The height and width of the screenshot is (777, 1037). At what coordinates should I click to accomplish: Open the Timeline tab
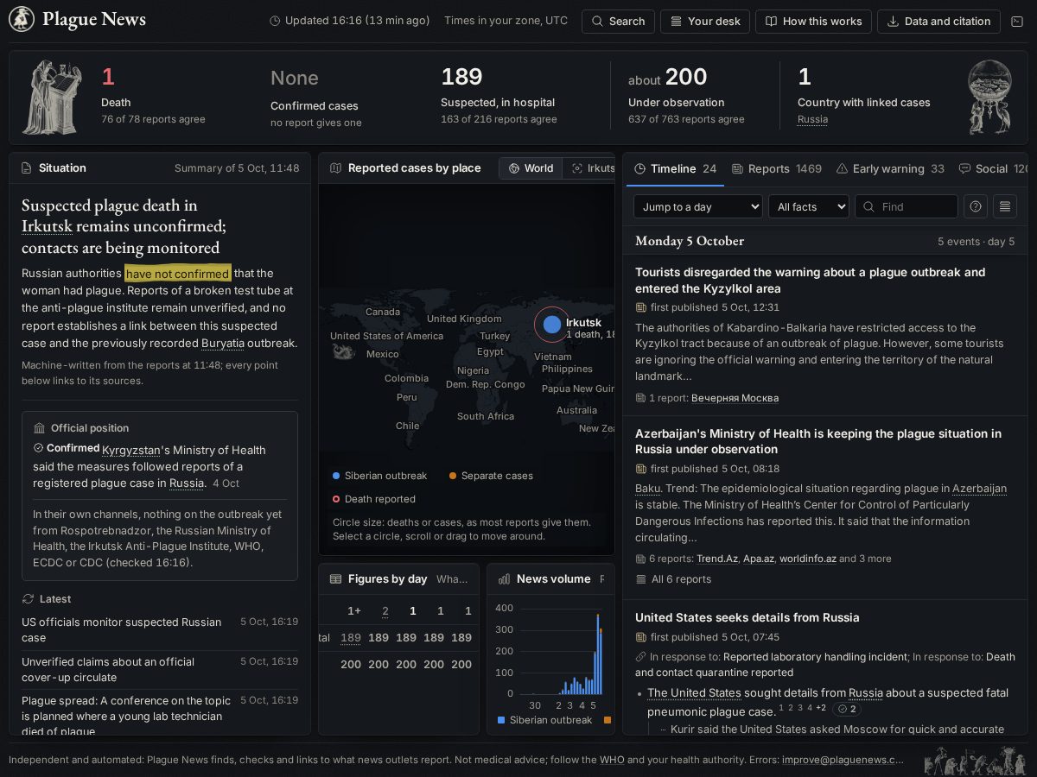675,168
